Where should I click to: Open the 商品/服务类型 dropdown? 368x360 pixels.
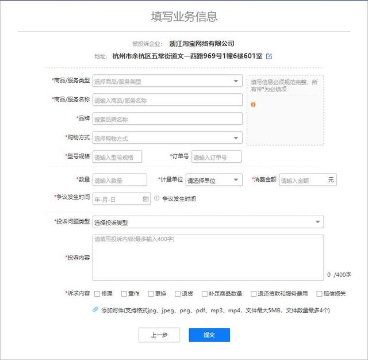click(x=167, y=81)
